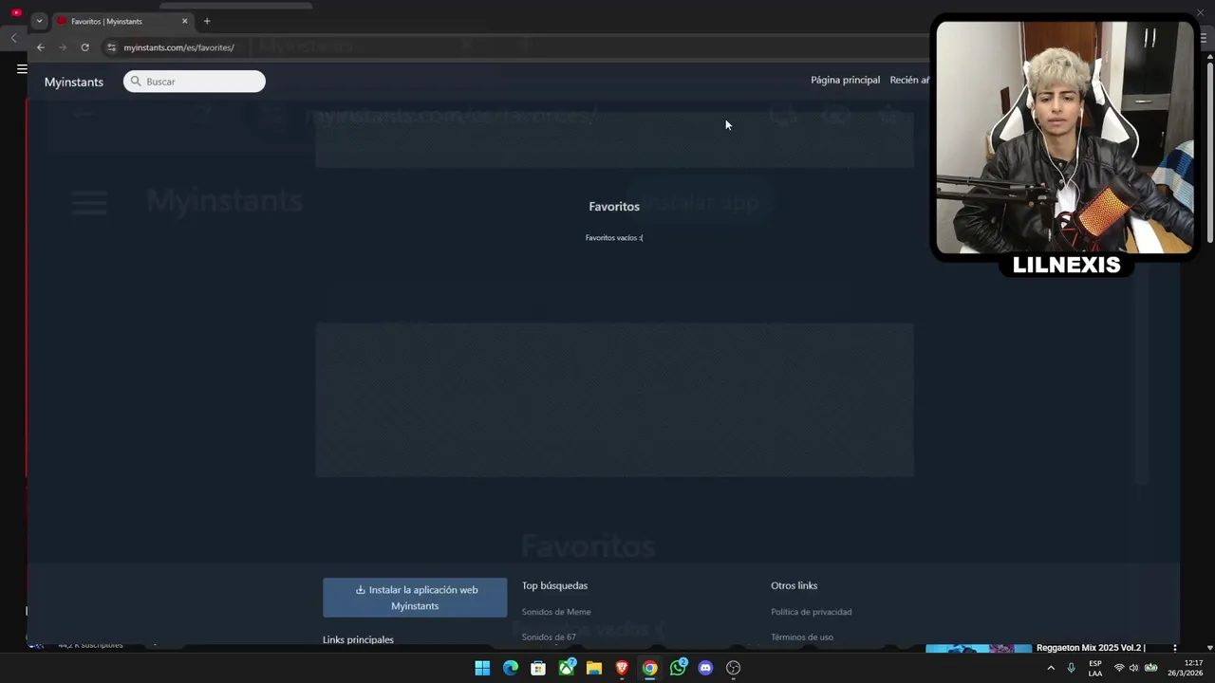Open clock showing 12:17 26/3/2026
Viewport: 1215px width, 683px height.
tap(1186, 668)
